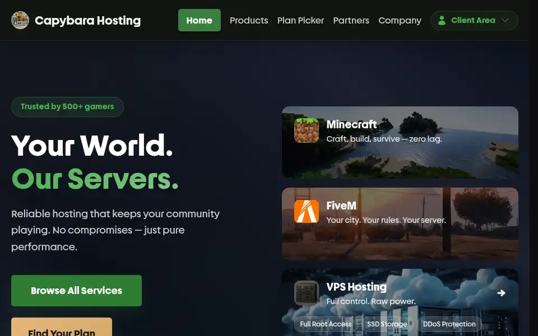Image resolution: width=538 pixels, height=336 pixels.
Task: Go to the Home nav tab
Action: point(200,20)
